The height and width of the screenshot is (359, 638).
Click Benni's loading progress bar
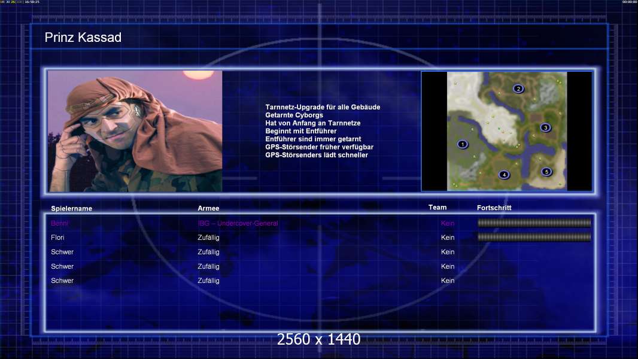(x=534, y=223)
